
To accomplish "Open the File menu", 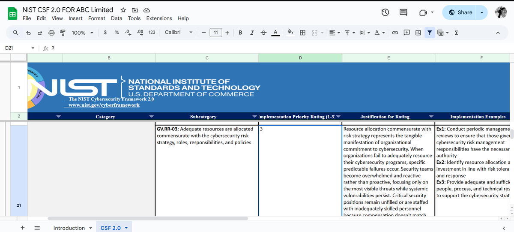I will [x=27, y=18].
